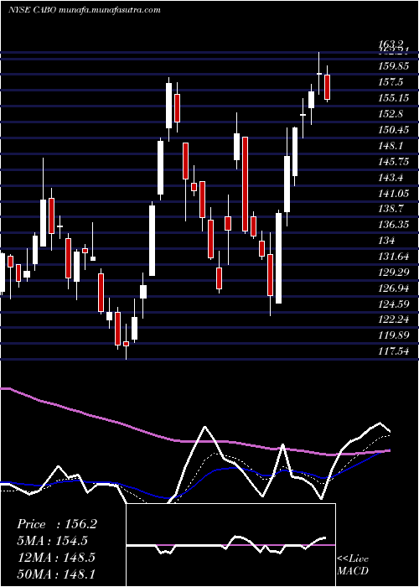
Task: Click the 141.05 price axis label
Action: pyautogui.click(x=394, y=193)
